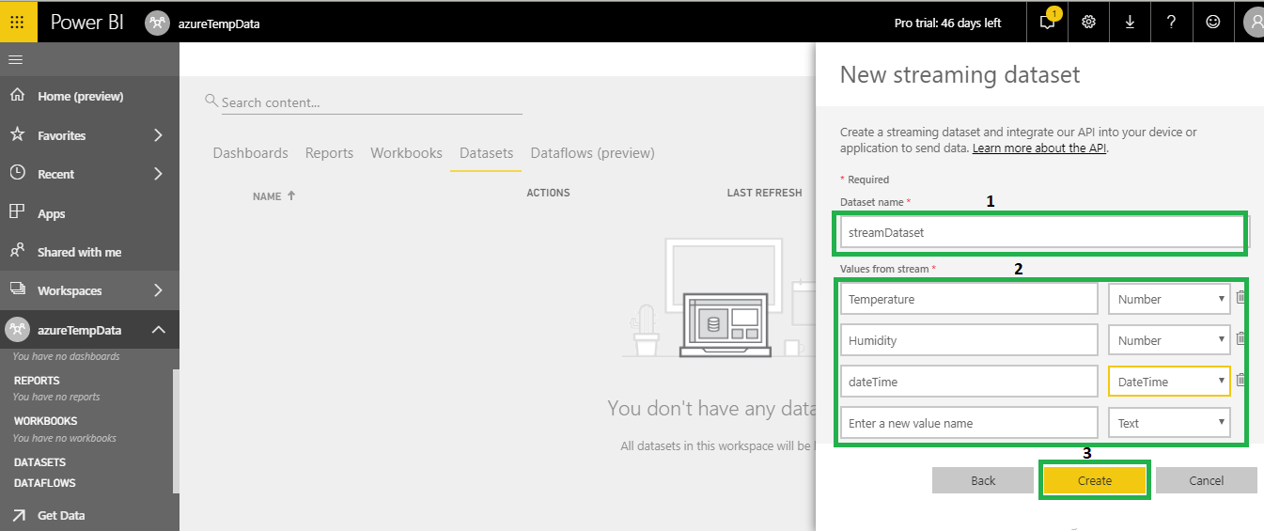The width and height of the screenshot is (1264, 531).
Task: Open WORKBOOKS under the azureTempData workspace
Action: (46, 421)
